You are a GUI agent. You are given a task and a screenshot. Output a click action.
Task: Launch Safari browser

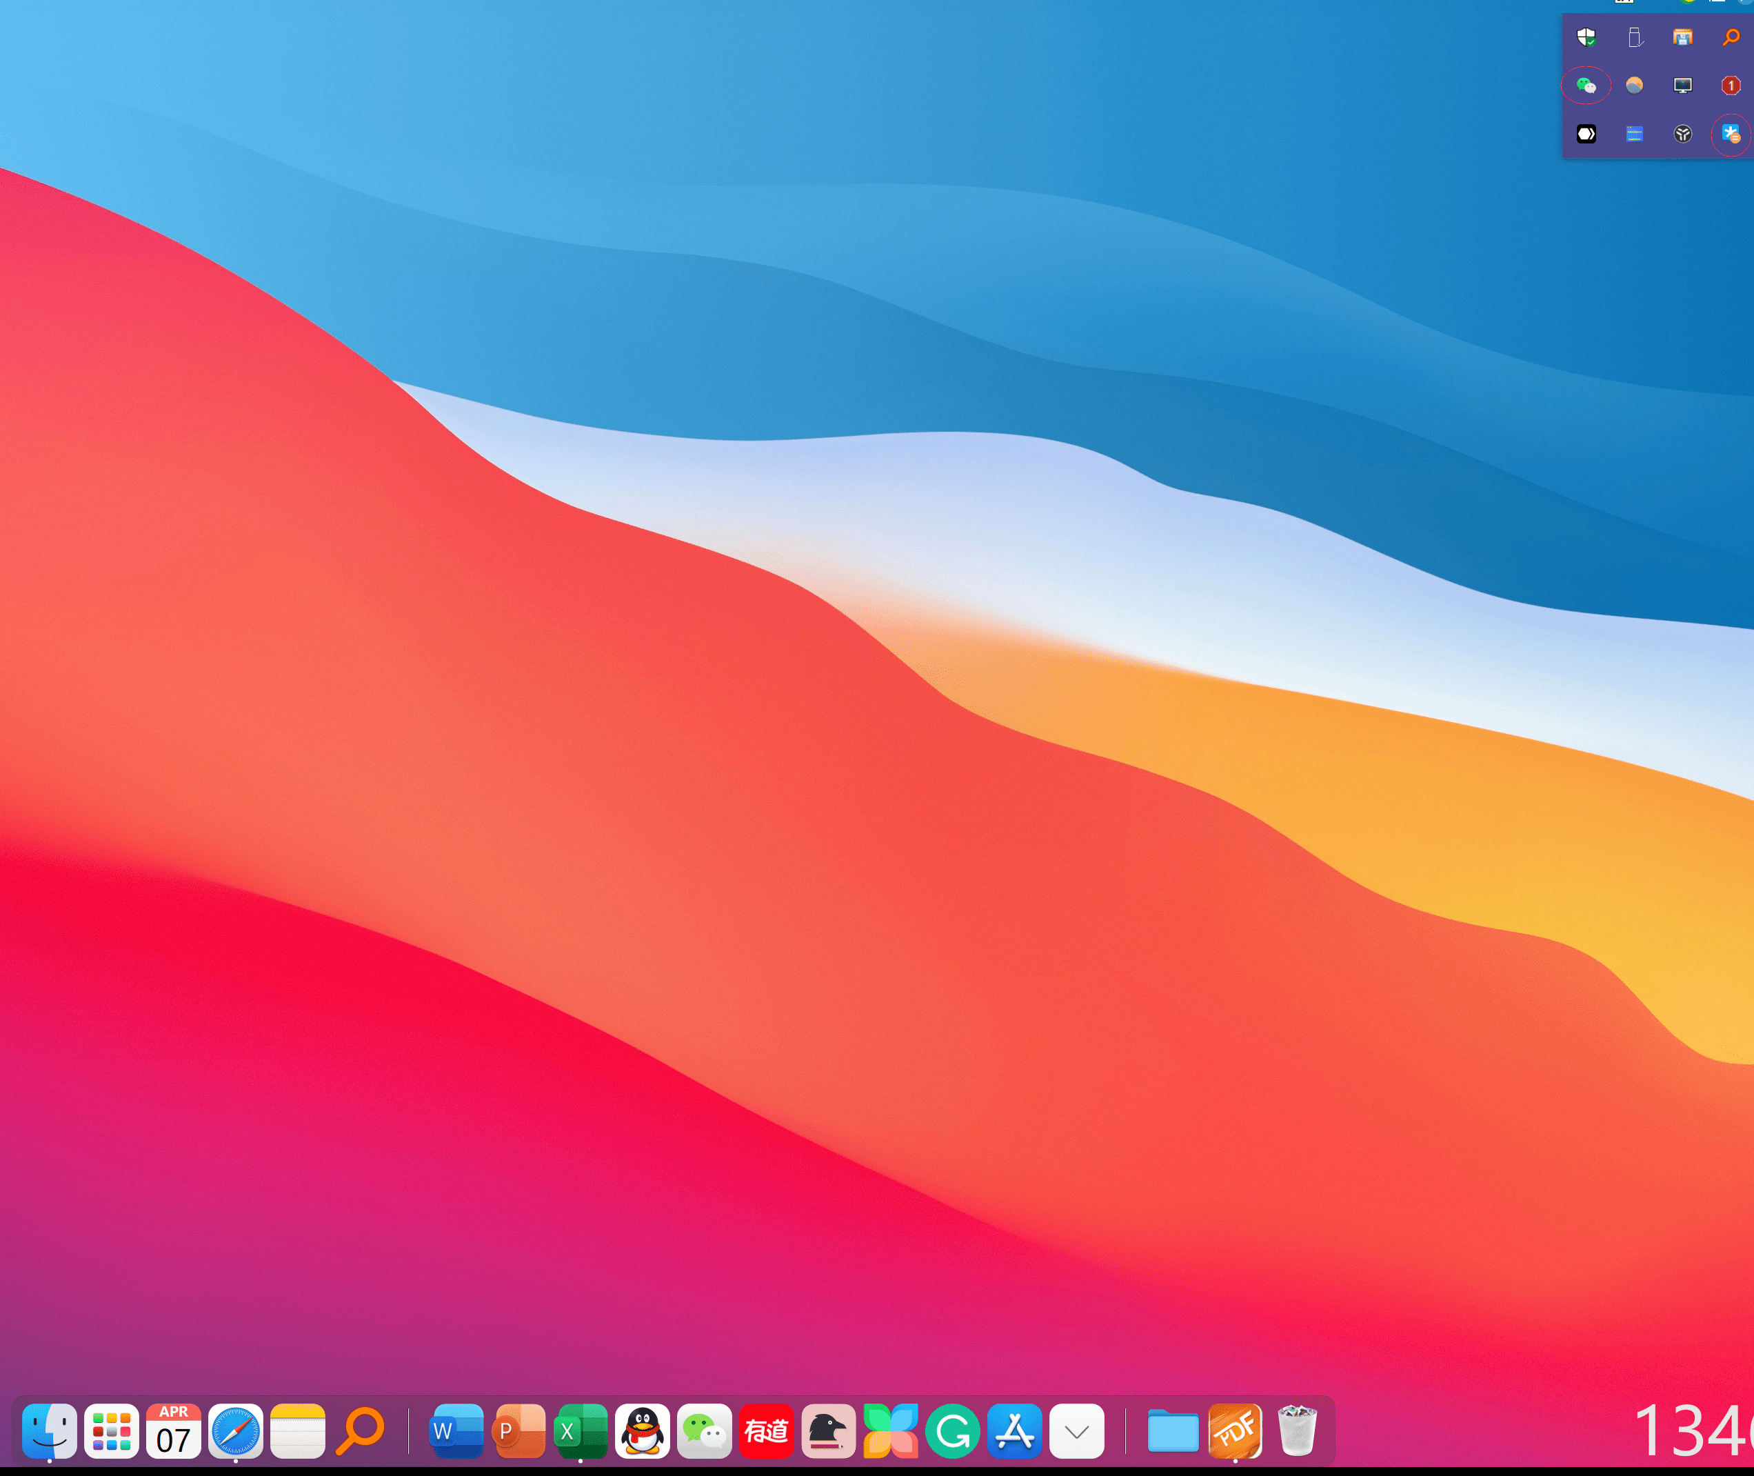click(x=236, y=1430)
